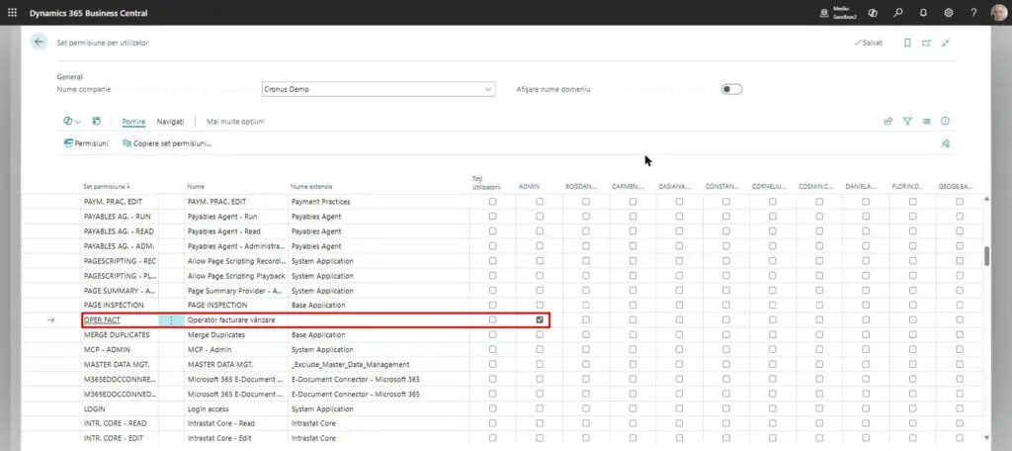
Task: Open the Nume column header menu
Action: coord(196,186)
